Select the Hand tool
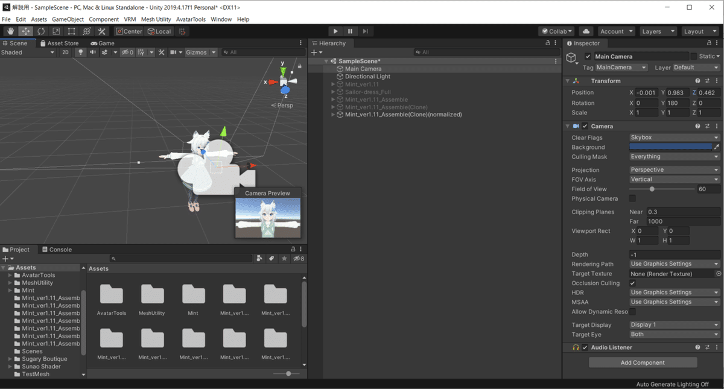Viewport: 724px width, 389px height. pos(10,31)
